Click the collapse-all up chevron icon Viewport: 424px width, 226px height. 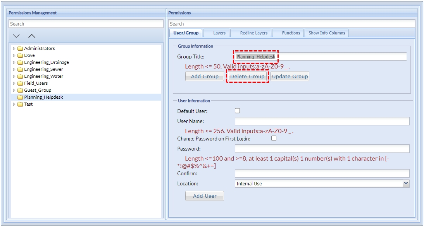tap(32, 36)
